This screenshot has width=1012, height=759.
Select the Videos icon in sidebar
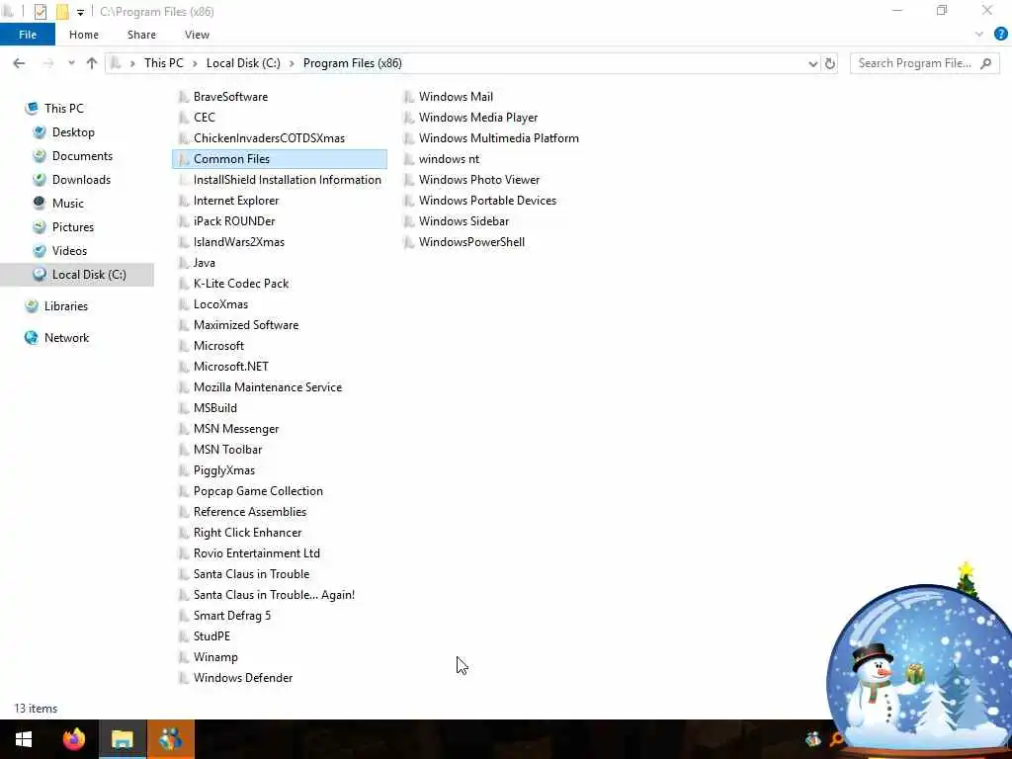pos(40,250)
